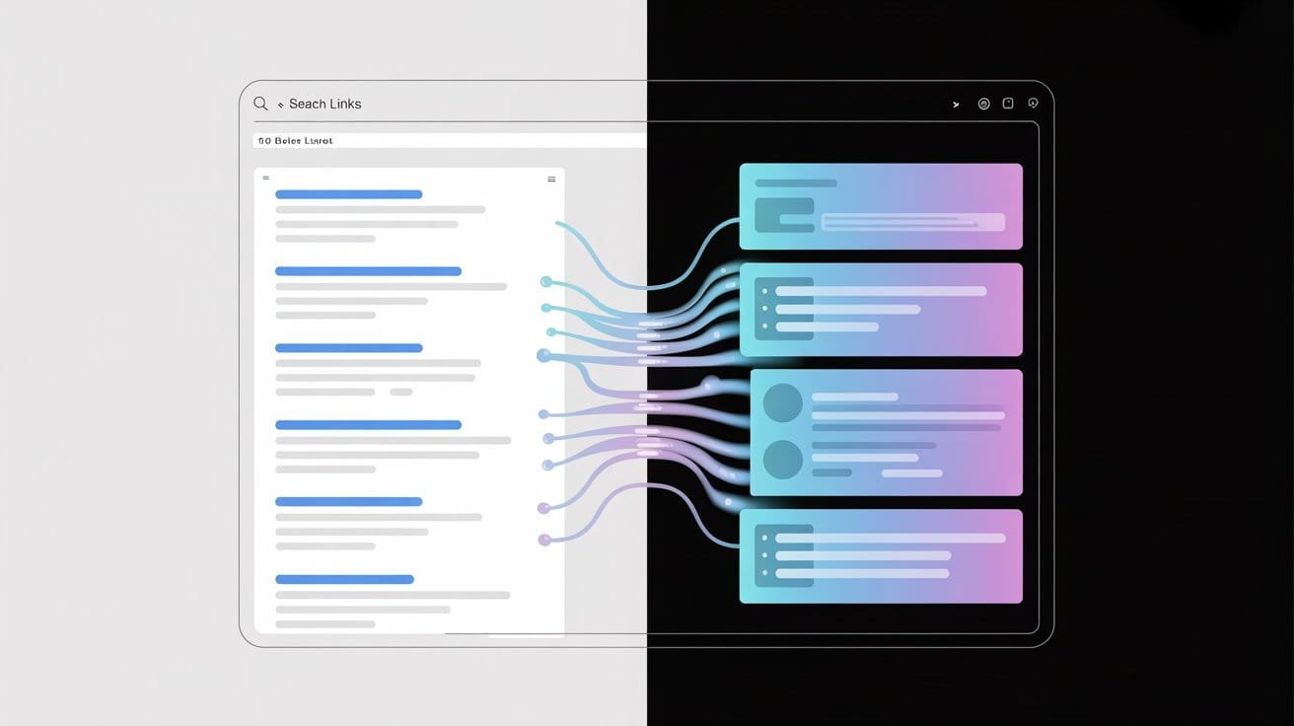This screenshot has width=1294, height=726.
Task: Click the first circular icon in top-right toolbar
Action: click(983, 104)
